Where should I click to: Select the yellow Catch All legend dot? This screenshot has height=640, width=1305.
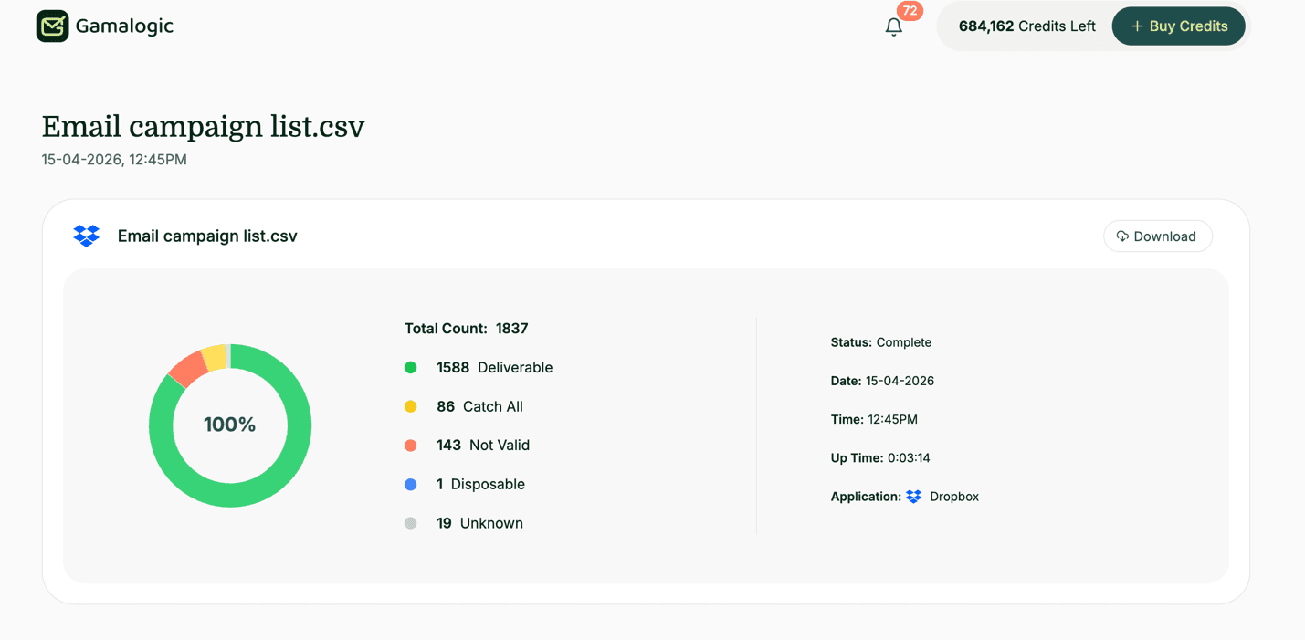click(x=410, y=406)
